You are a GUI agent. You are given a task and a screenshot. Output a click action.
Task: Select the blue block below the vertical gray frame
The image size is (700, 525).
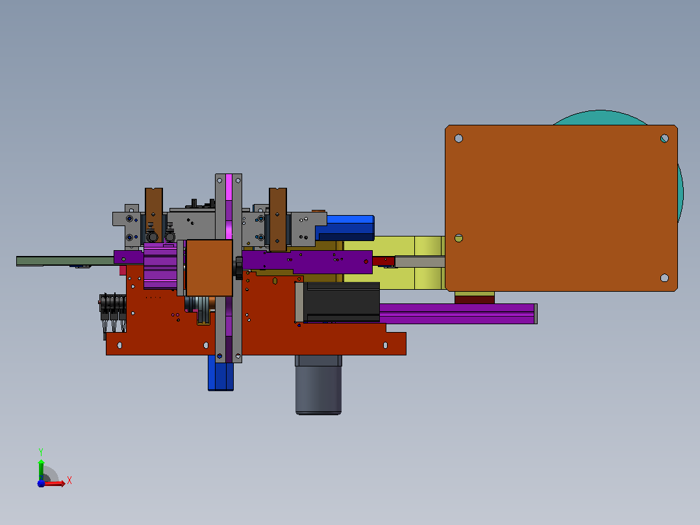tap(221, 373)
